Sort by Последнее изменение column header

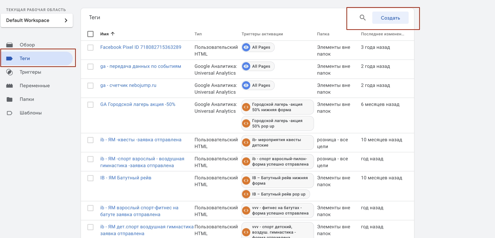(x=382, y=34)
